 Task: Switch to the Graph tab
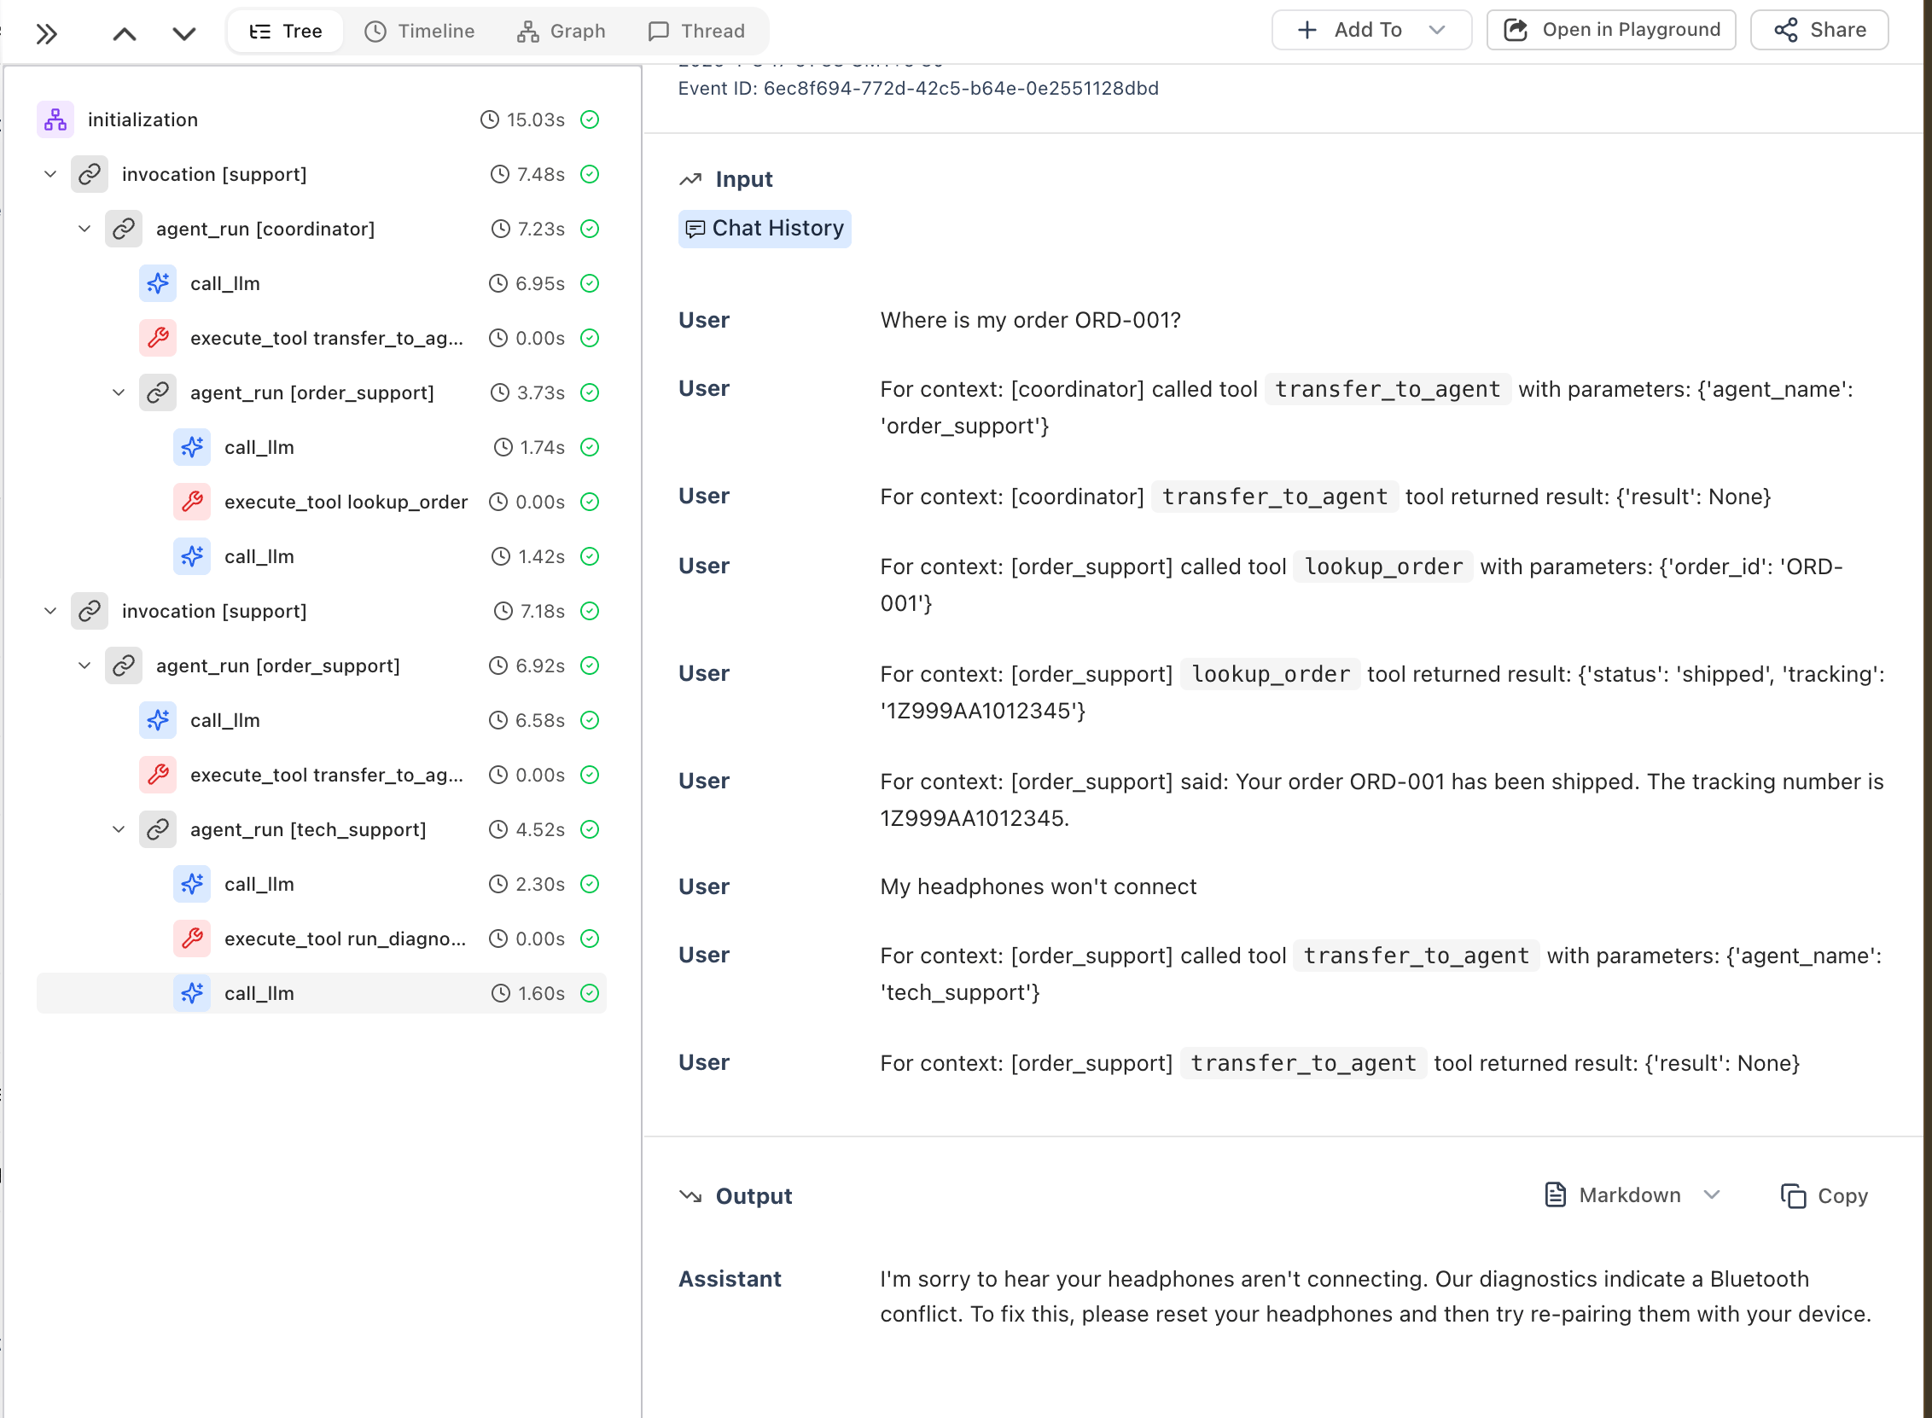(x=562, y=32)
